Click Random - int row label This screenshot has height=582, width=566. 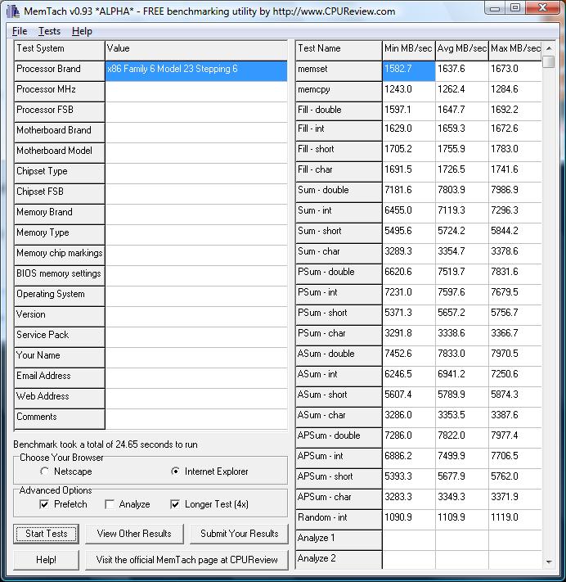339,519
